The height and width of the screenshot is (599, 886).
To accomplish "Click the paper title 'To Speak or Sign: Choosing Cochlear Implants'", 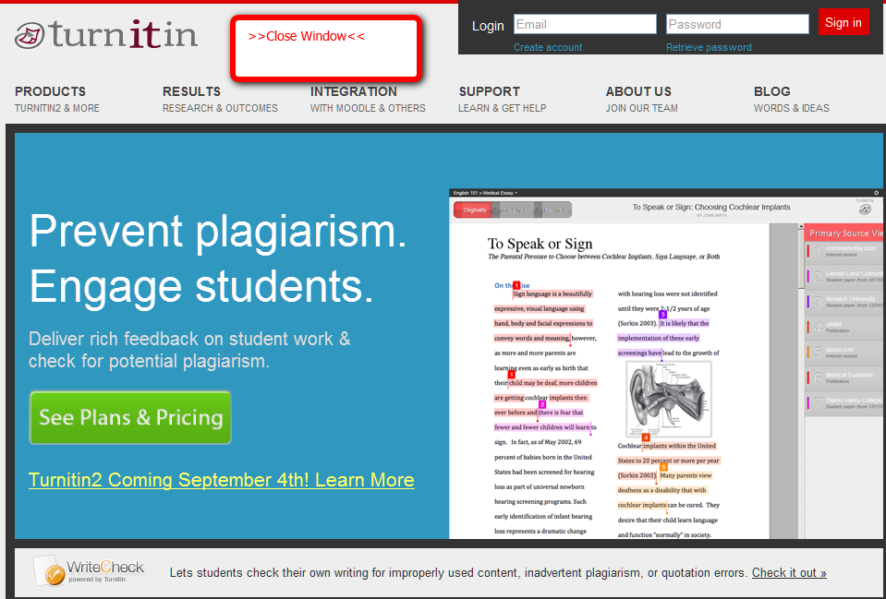I will [x=710, y=207].
